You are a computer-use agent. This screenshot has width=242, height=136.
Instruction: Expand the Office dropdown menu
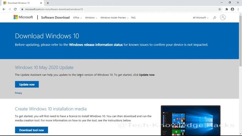77,18
